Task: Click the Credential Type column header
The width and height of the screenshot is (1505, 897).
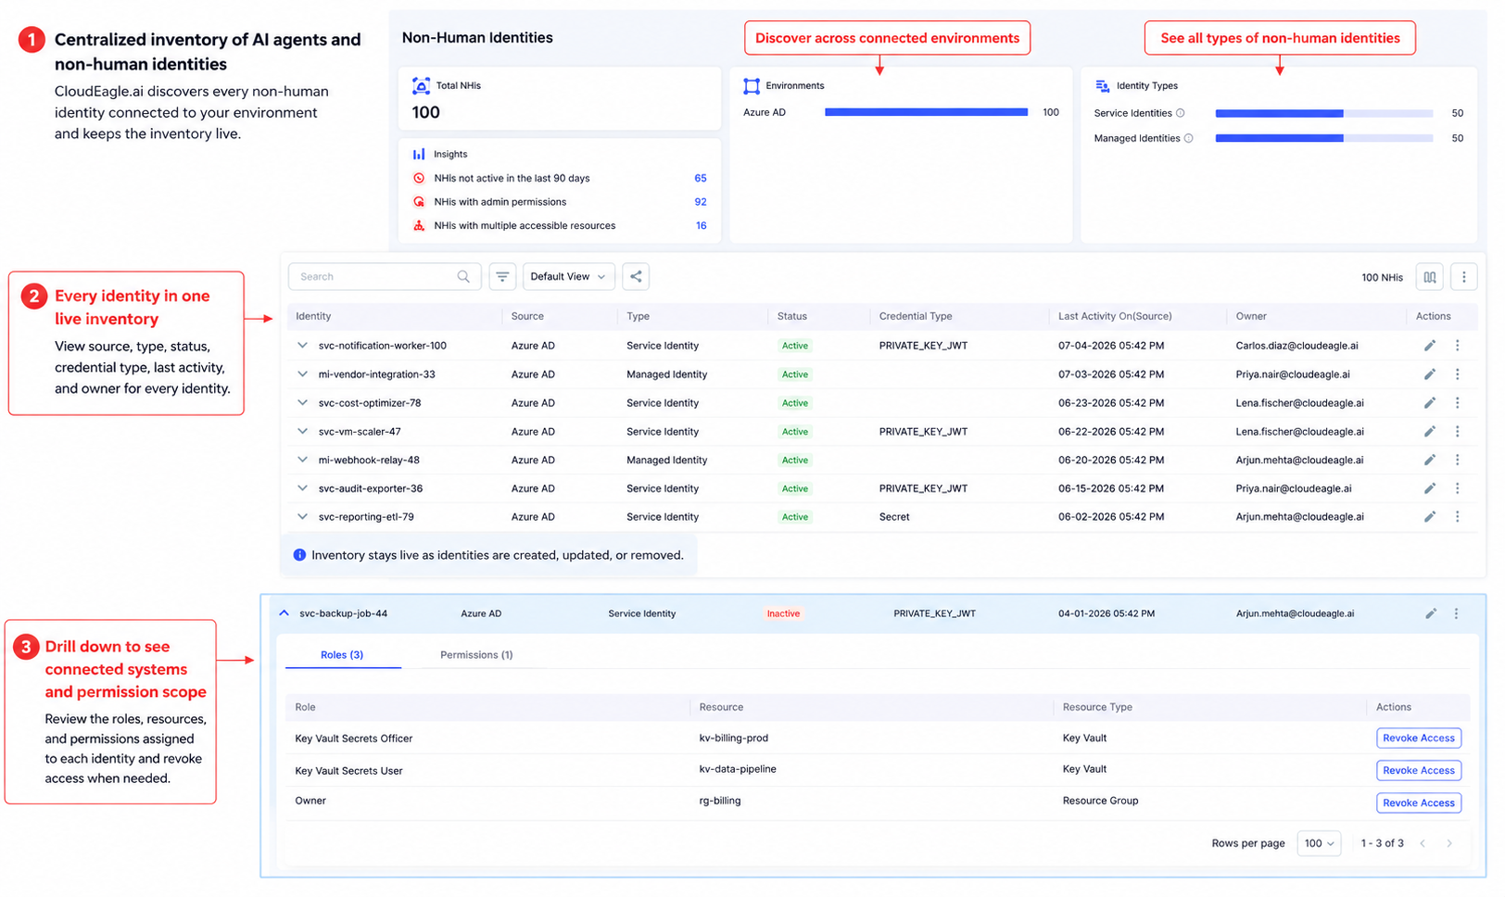Action: click(916, 316)
